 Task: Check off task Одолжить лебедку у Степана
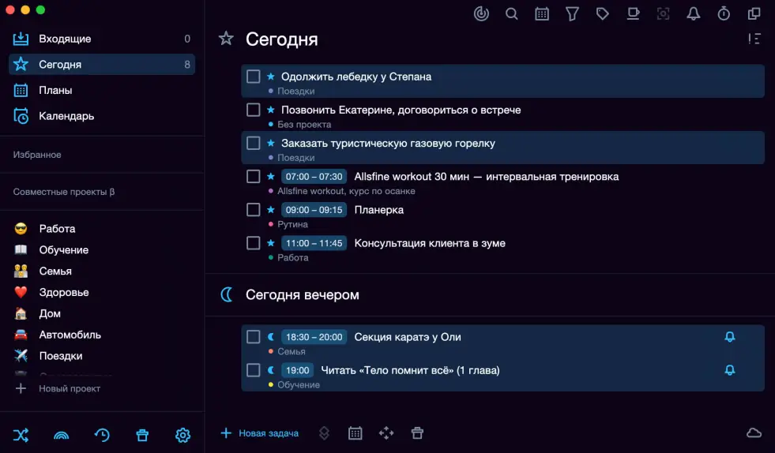tap(254, 77)
